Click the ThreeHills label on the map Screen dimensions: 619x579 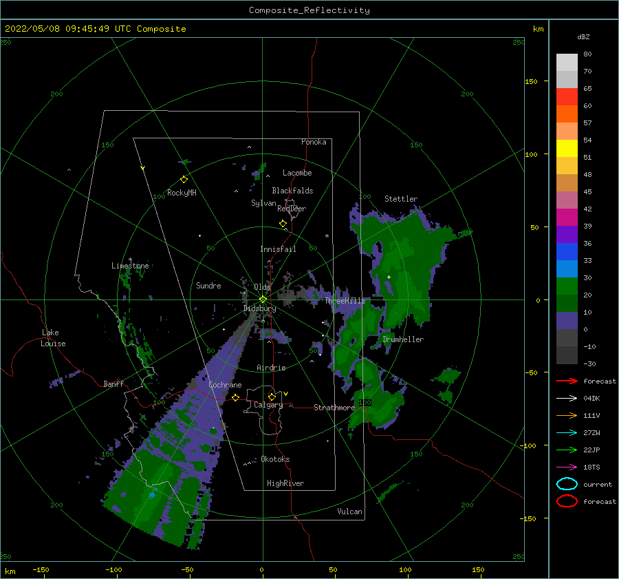[x=345, y=301]
